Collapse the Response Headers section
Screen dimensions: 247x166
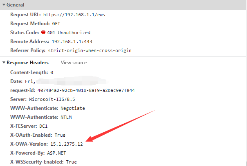(x=4, y=63)
